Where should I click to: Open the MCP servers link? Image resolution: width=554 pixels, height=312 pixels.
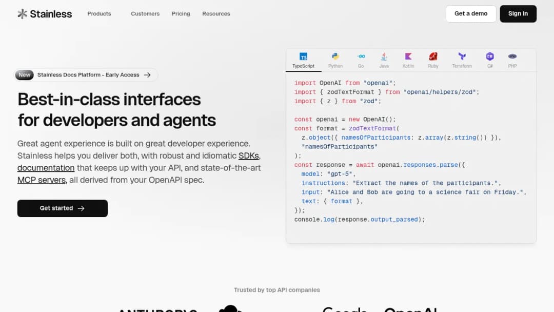42,180
